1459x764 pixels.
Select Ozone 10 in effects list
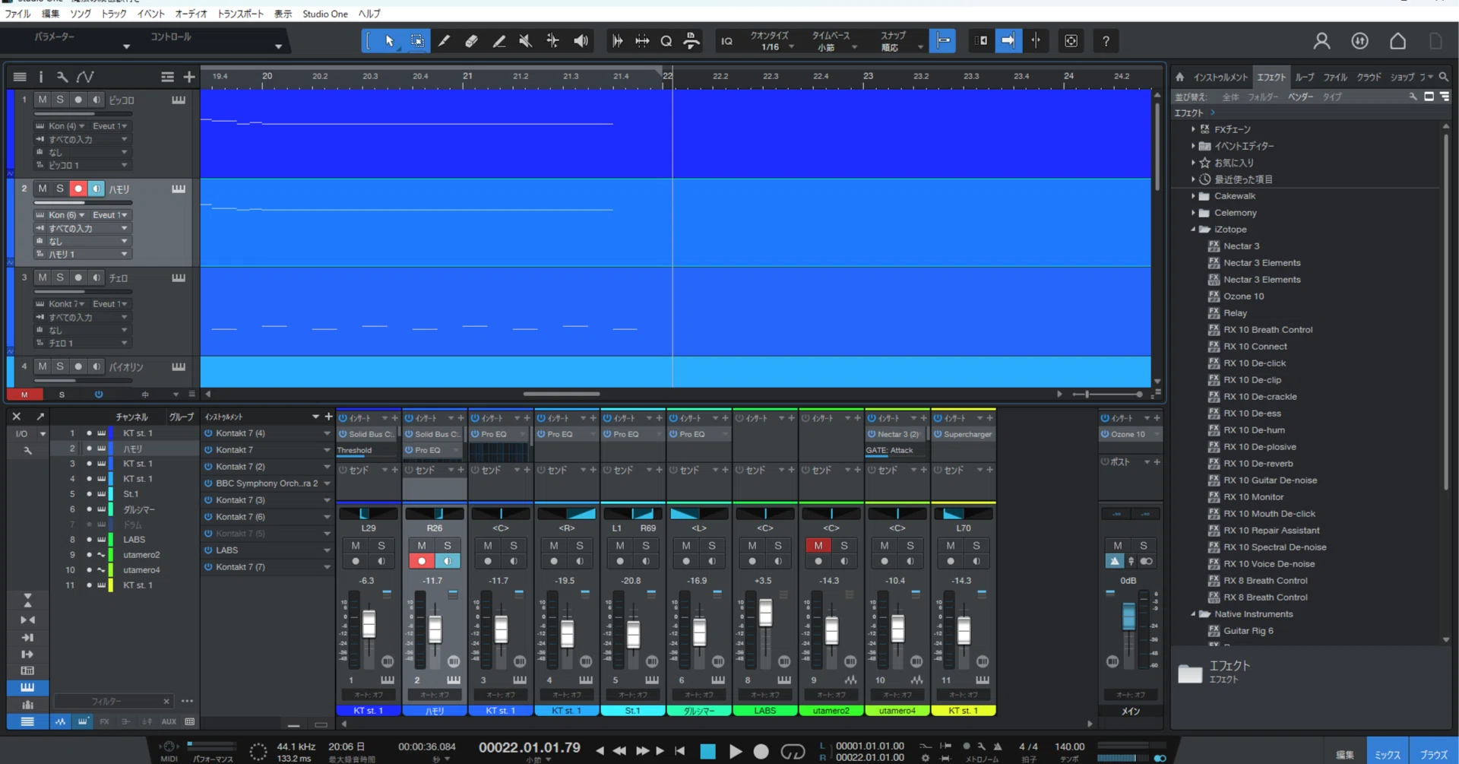[1243, 296]
